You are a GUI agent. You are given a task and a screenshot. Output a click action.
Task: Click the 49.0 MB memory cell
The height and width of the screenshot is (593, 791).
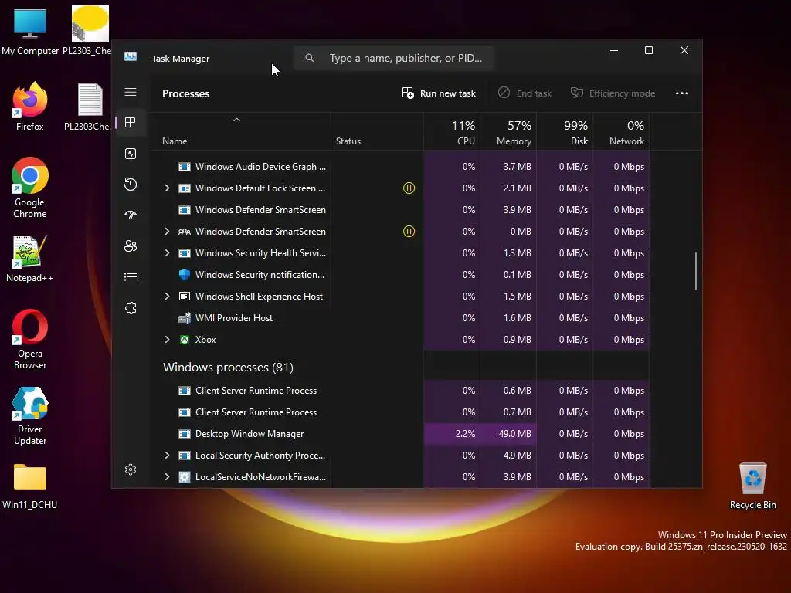tap(508, 434)
